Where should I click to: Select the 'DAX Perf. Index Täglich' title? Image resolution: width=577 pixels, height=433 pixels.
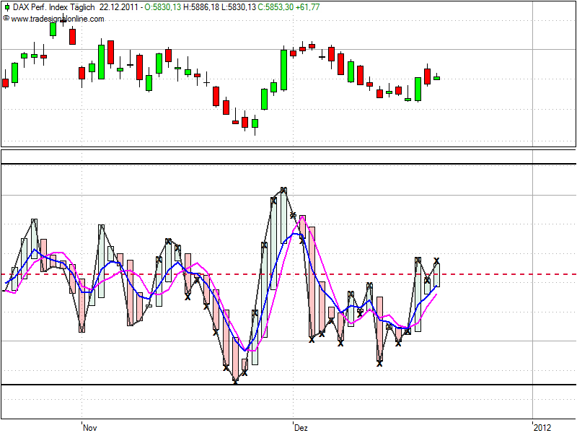click(53, 7)
